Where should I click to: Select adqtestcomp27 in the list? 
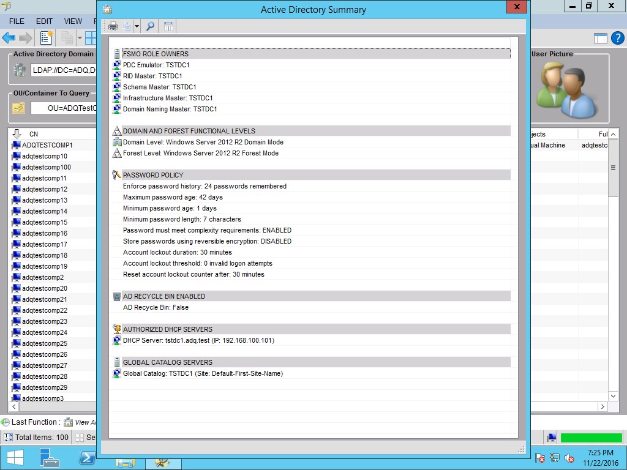[44, 366]
